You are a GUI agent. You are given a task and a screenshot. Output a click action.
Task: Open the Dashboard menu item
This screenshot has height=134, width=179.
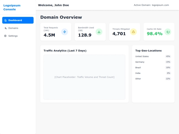click(x=18, y=20)
